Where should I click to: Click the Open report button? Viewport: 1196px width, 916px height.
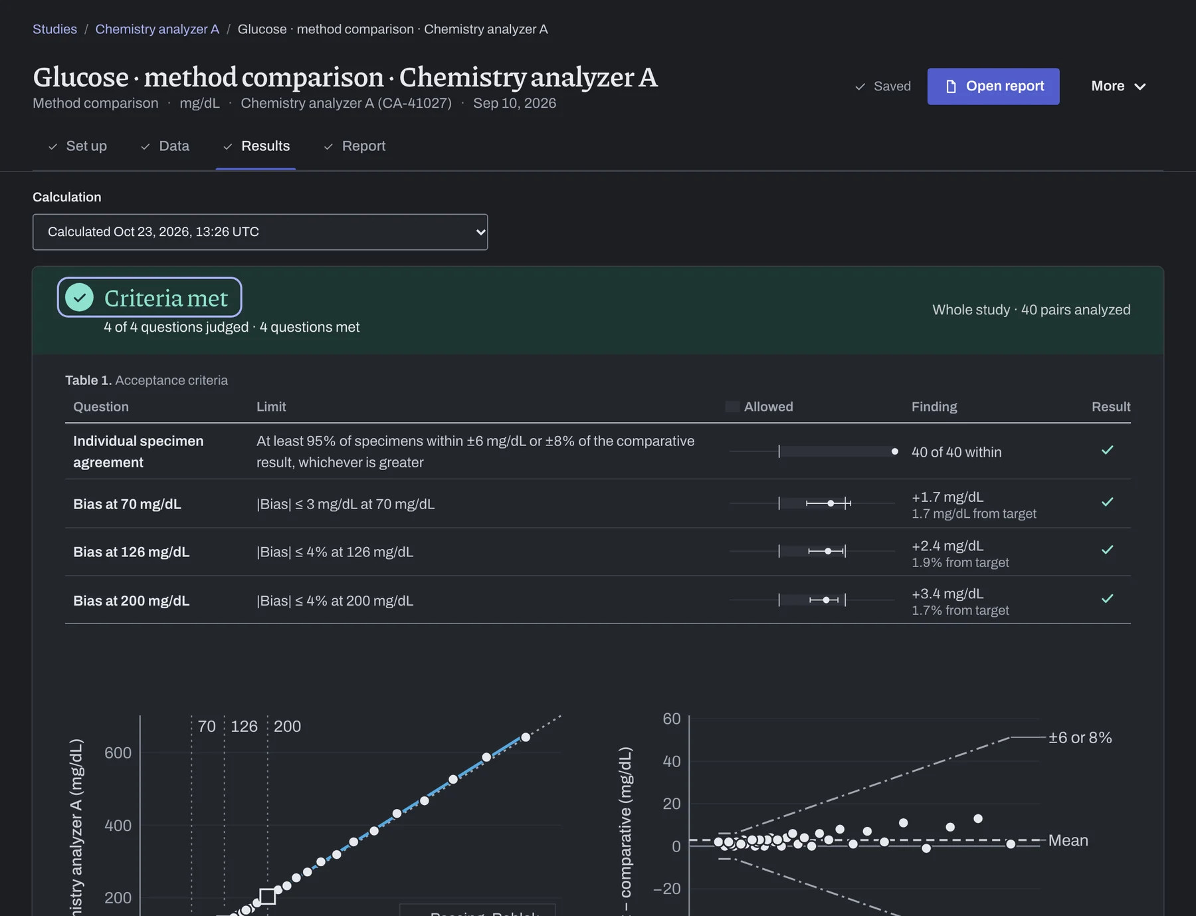pos(993,86)
